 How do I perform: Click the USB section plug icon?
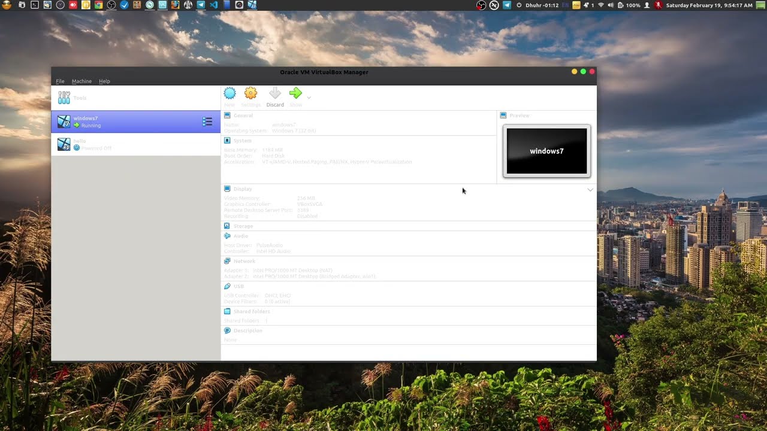[227, 286]
